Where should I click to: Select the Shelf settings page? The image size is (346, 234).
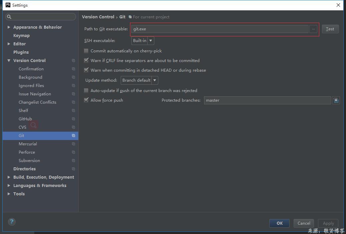click(23, 111)
